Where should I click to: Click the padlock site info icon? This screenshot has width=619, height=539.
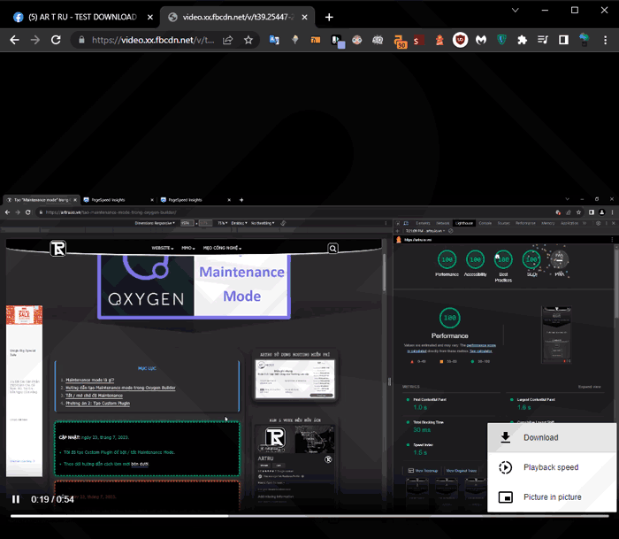click(x=81, y=40)
